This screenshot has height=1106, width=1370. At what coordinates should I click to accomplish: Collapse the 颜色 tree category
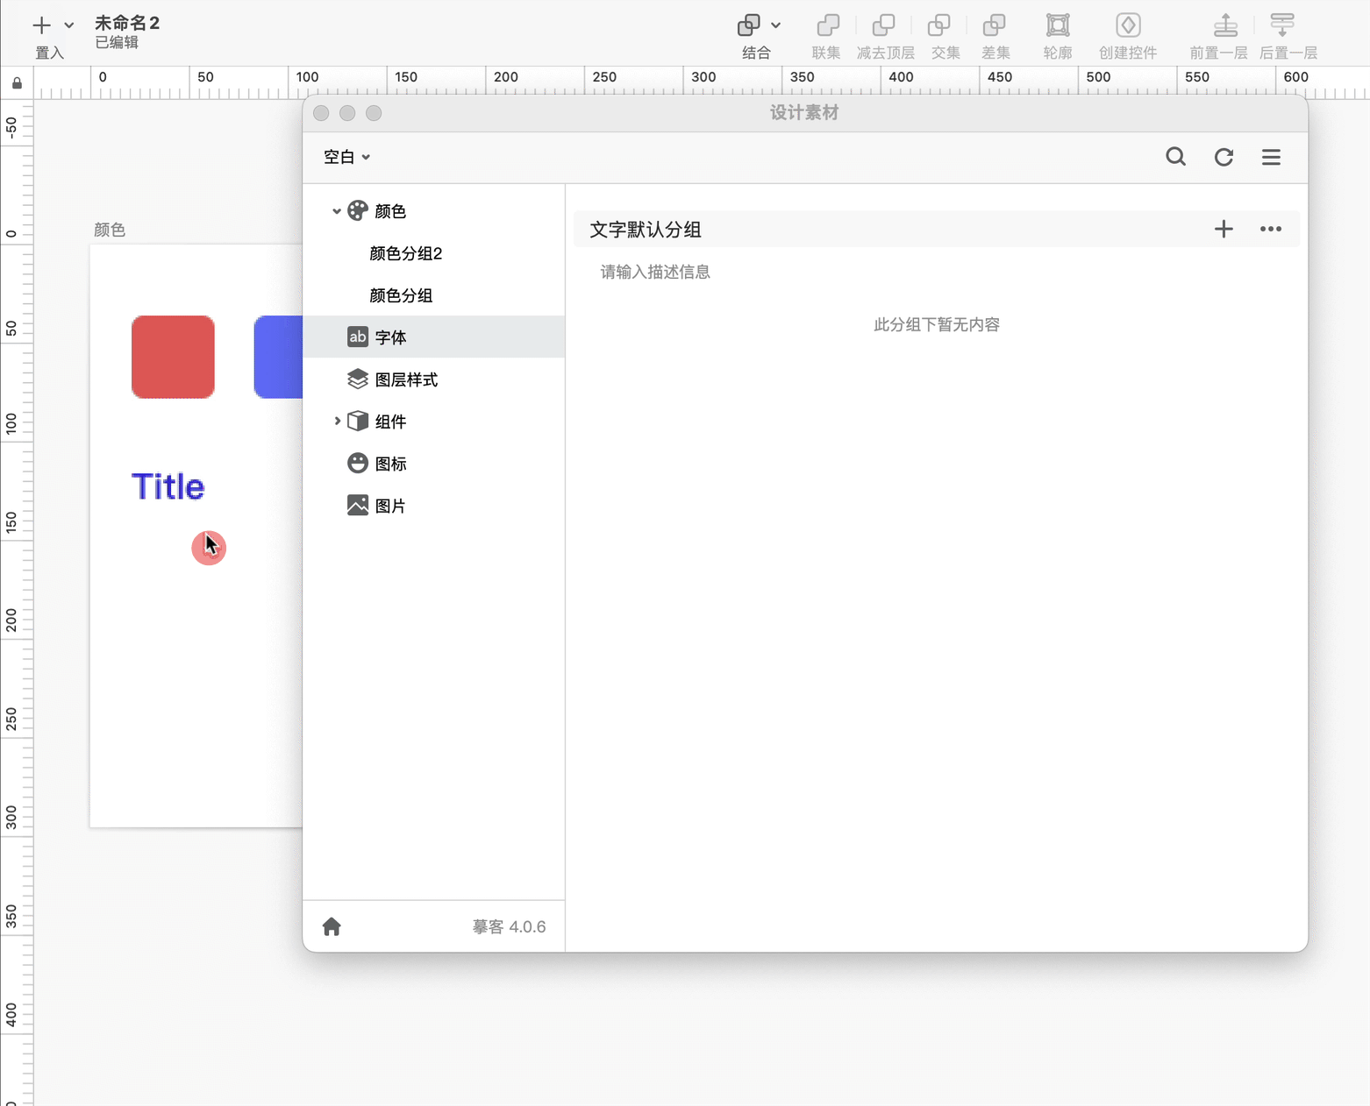click(336, 211)
